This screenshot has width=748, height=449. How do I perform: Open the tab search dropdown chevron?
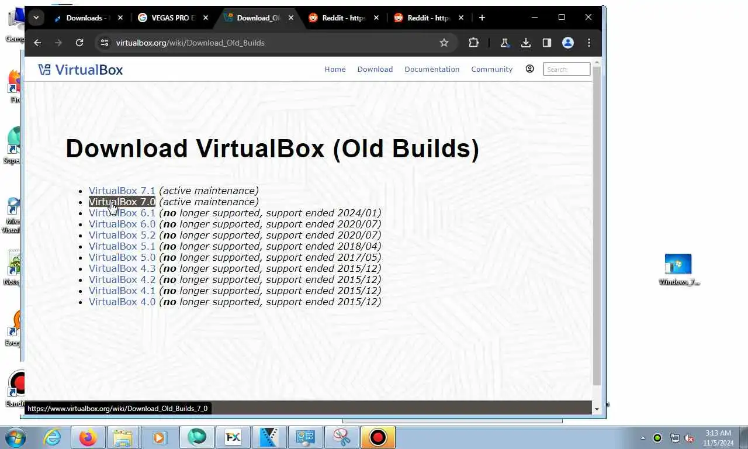36,18
